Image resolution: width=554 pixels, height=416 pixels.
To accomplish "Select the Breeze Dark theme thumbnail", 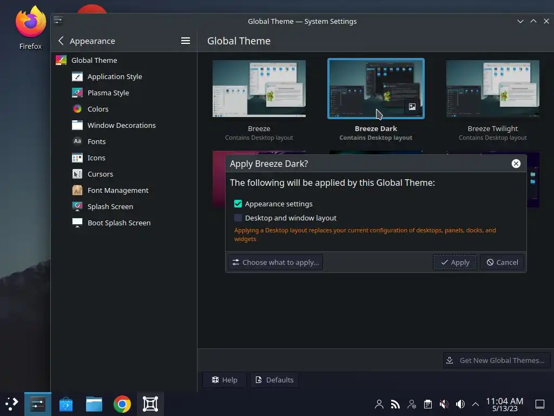I will pos(376,88).
